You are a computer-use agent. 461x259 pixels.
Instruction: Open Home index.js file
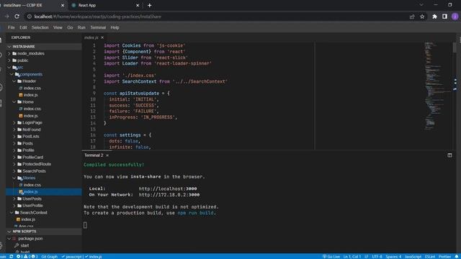coord(30,116)
